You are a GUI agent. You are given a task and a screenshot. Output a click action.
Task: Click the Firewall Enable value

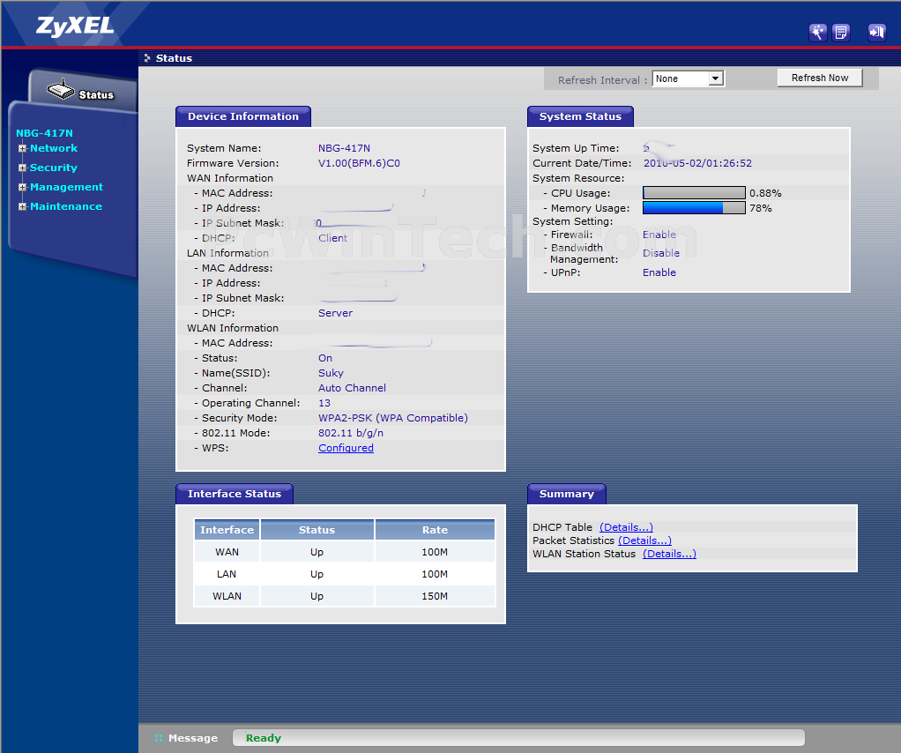coord(659,235)
